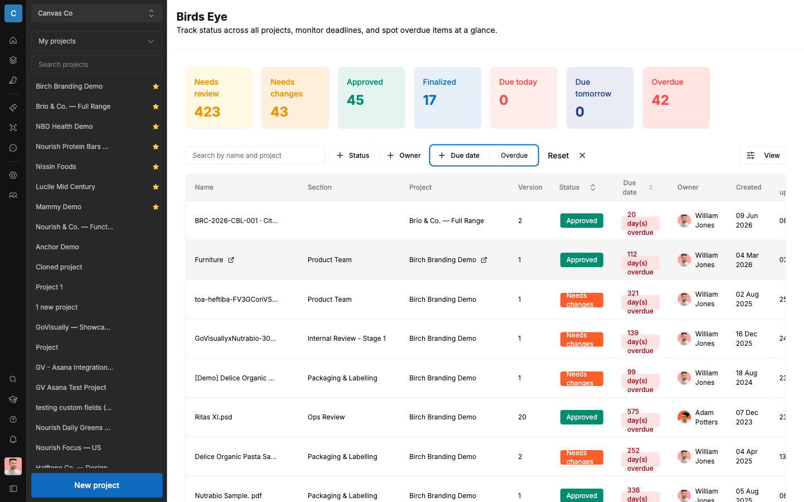Open the View options menu
Screen dimensions: 804x502
point(763,156)
